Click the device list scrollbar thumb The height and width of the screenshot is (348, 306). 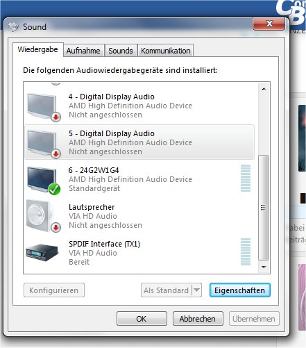263,208
